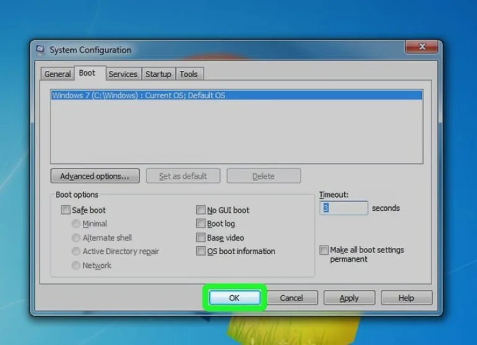Click the System Configuration title bar icon

click(40, 50)
